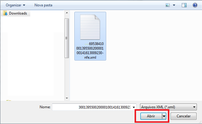202x124 pixels.
Task: Create a Nova pasta
Action: coord(43,5)
